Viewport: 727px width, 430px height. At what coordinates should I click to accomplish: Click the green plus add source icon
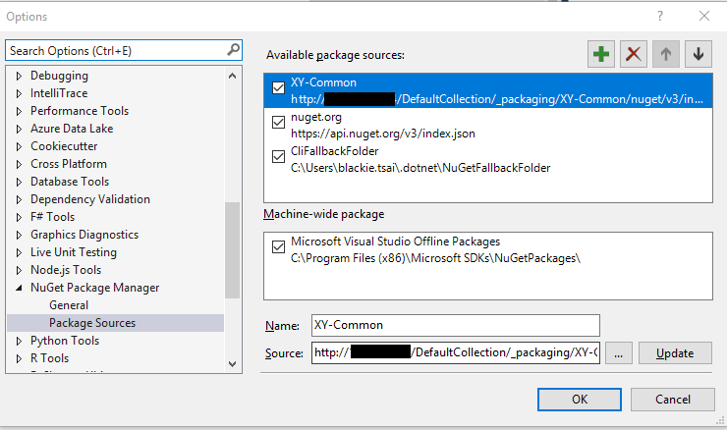coord(601,54)
